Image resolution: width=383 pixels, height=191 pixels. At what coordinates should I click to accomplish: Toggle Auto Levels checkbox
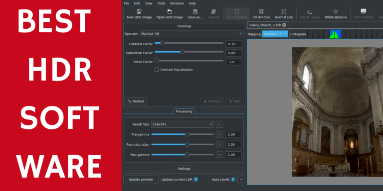pos(233,180)
